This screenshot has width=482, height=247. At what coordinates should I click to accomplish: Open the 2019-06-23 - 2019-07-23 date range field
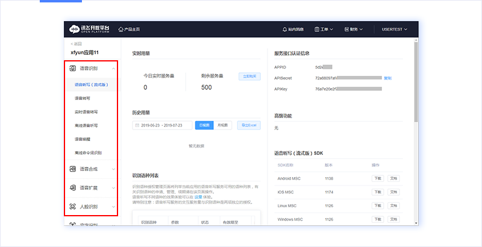click(162, 125)
